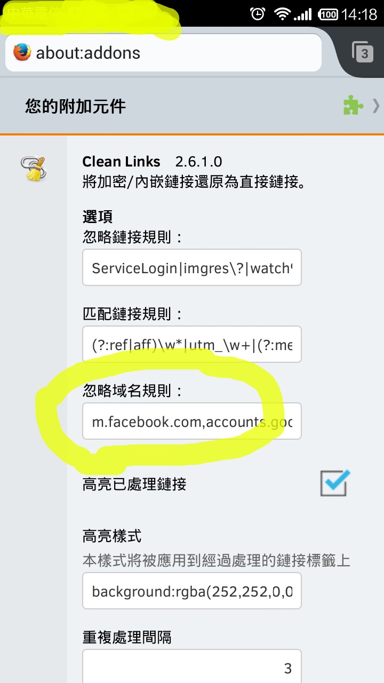
Task: Edit the 忽略鏈接規則 text field
Action: [x=192, y=267]
